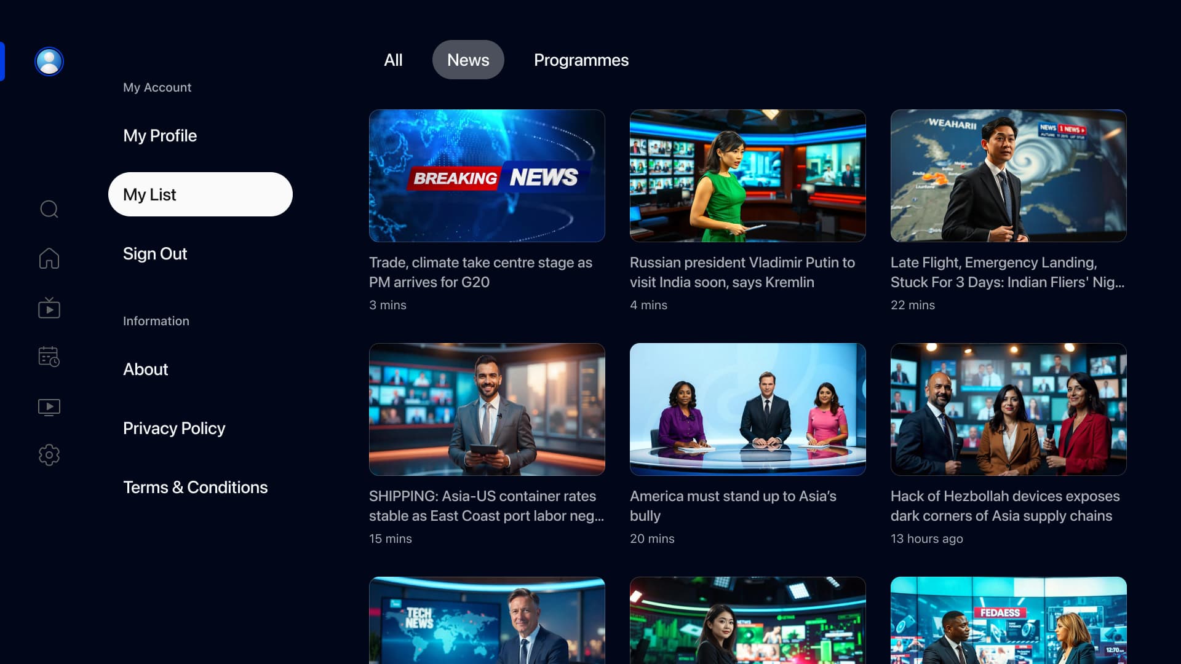The width and height of the screenshot is (1181, 664).
Task: Open the schedule calendar icon
Action: 49,357
